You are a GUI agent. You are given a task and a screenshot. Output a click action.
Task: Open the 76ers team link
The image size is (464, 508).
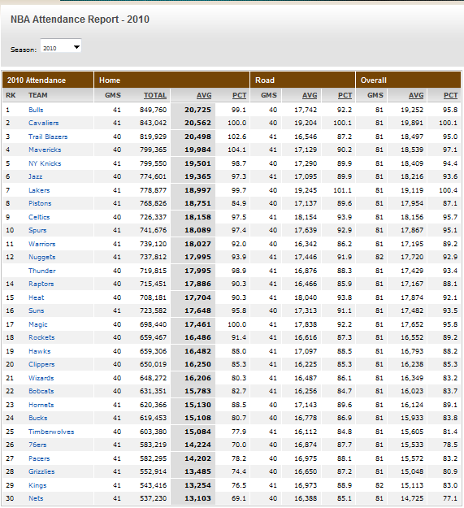37,445
